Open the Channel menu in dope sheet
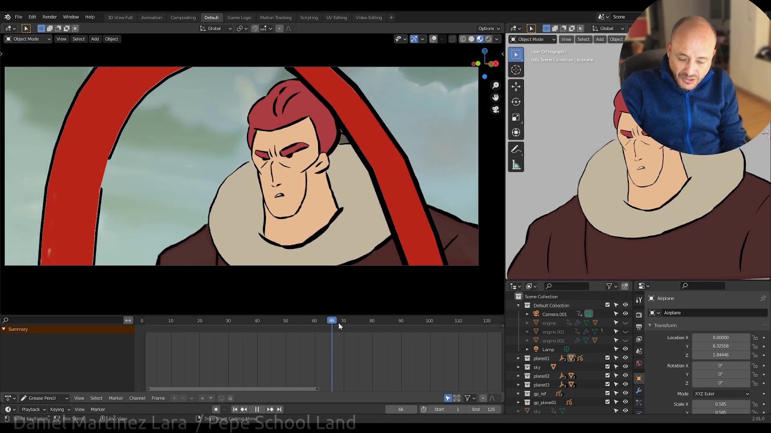Viewport: 771px width, 433px height. [137, 398]
